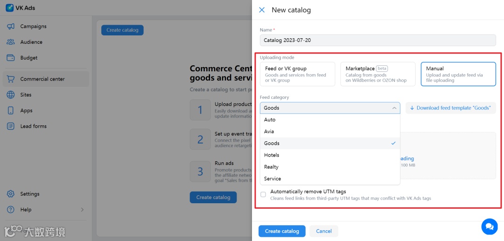
Task: Open Audience section in sidebar
Action: pyautogui.click(x=46, y=42)
